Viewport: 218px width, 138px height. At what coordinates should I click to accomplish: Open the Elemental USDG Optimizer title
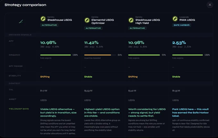tap(103, 21)
